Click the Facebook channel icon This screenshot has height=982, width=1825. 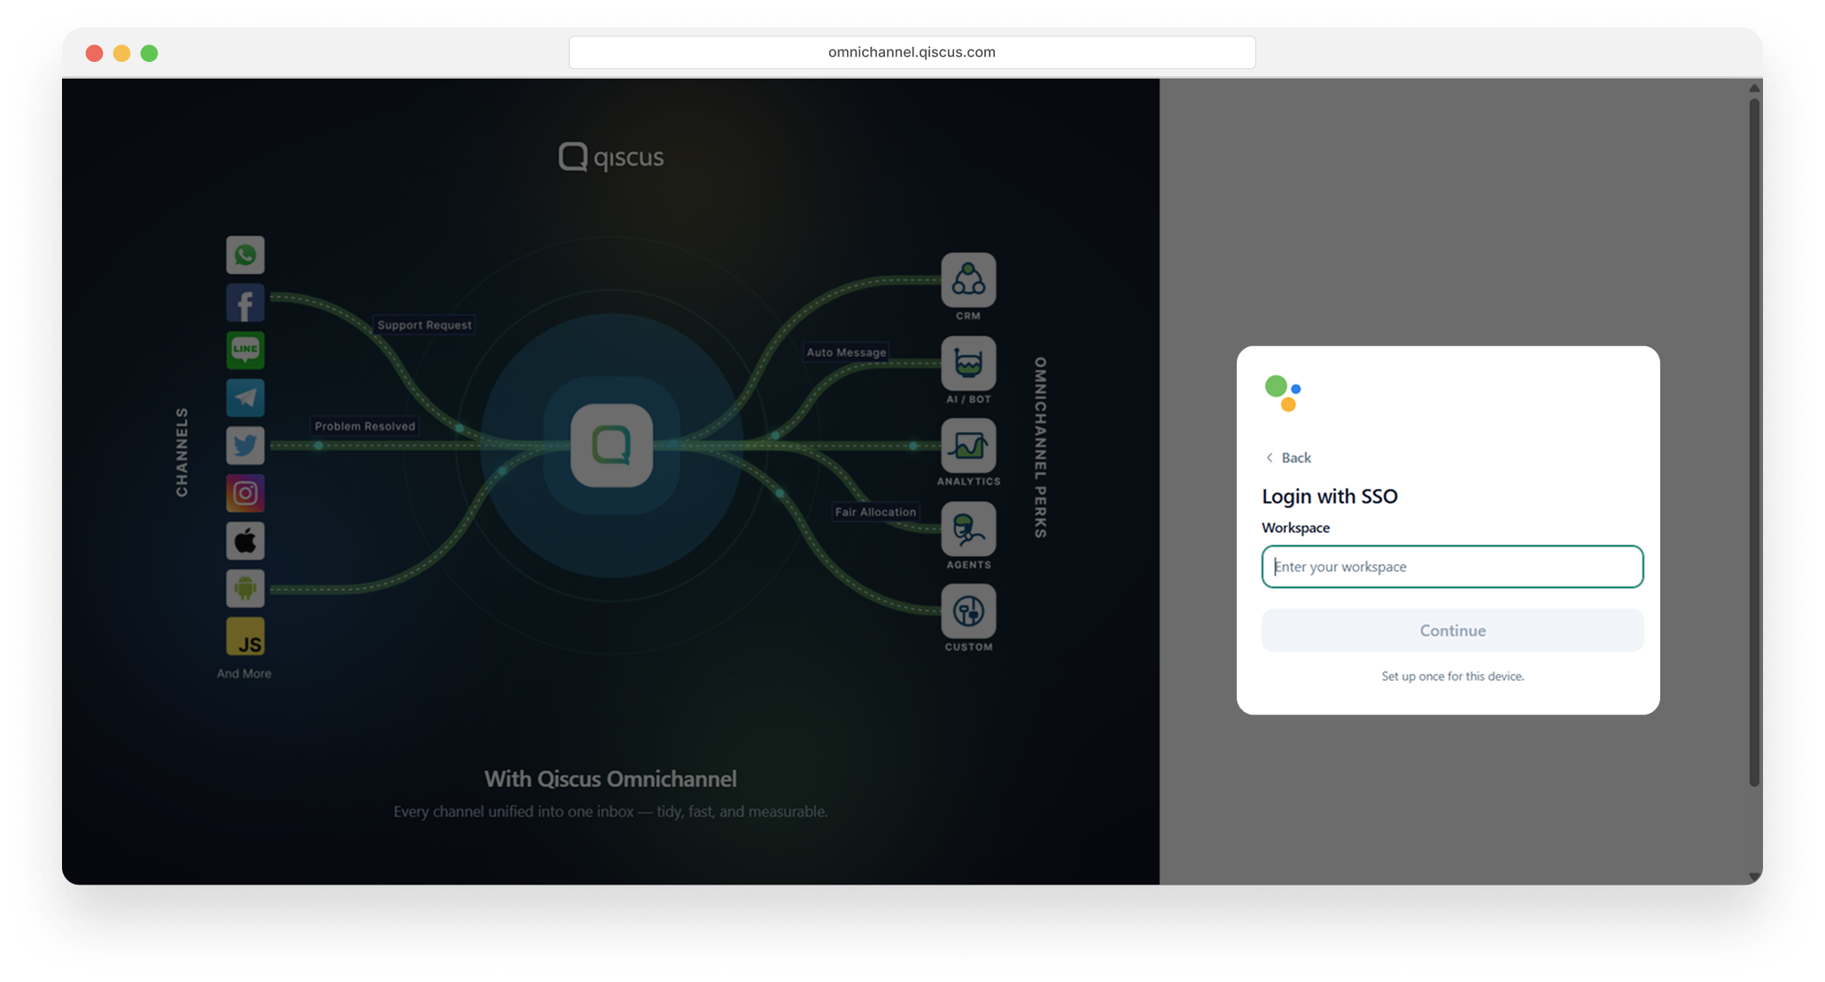click(x=245, y=303)
